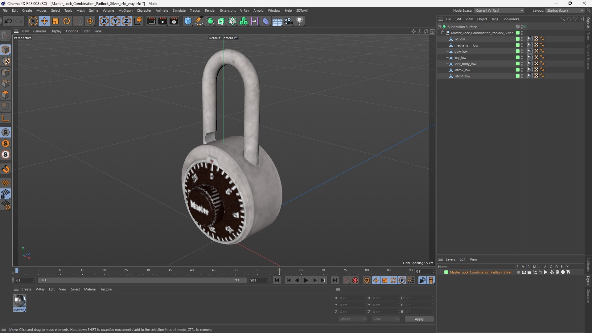
Task: Switch to Model mode in sidebar
Action: coord(6,50)
